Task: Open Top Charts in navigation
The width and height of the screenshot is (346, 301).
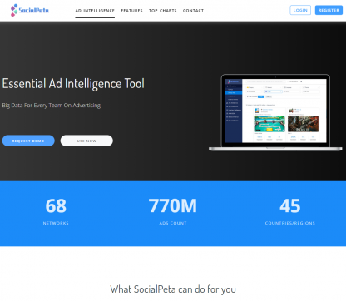Action: pyautogui.click(x=163, y=11)
